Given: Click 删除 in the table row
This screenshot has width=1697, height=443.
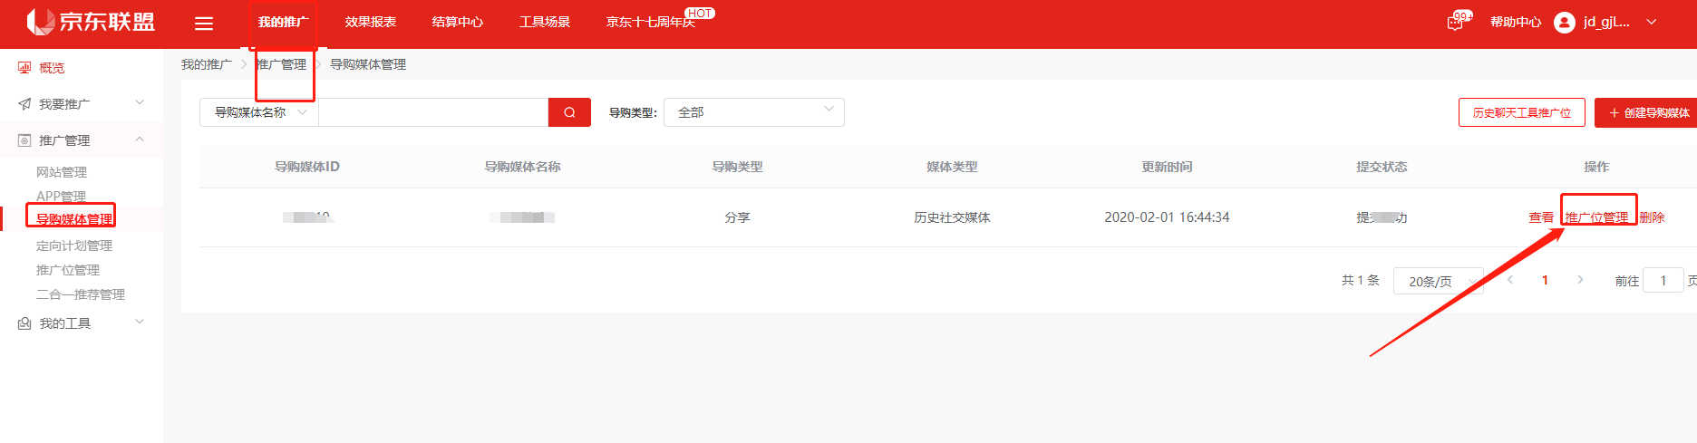Looking at the screenshot, I should point(1652,217).
